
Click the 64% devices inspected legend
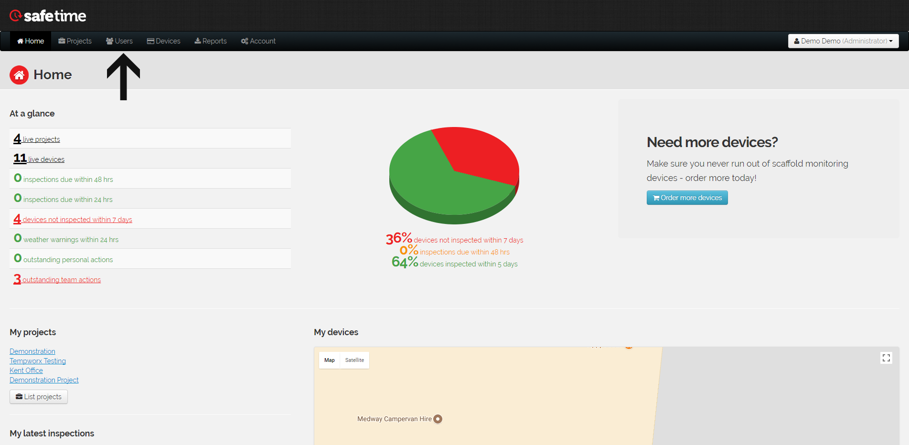(454, 263)
